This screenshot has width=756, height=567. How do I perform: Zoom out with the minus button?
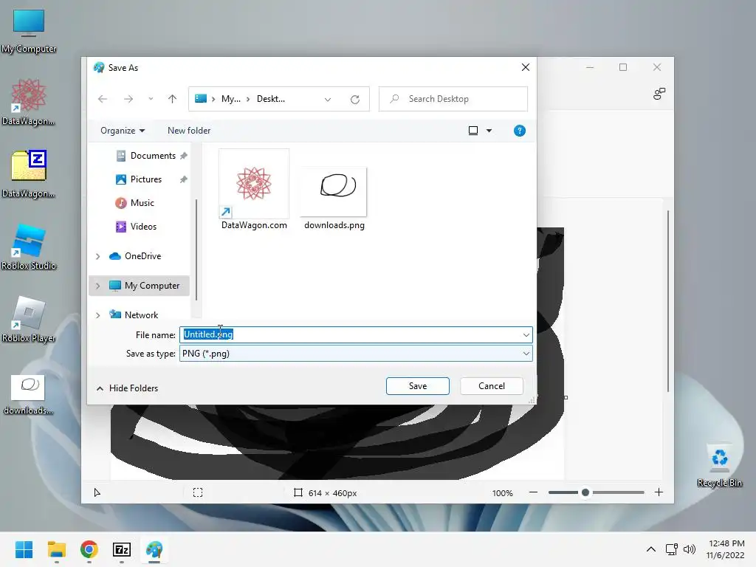tap(533, 492)
